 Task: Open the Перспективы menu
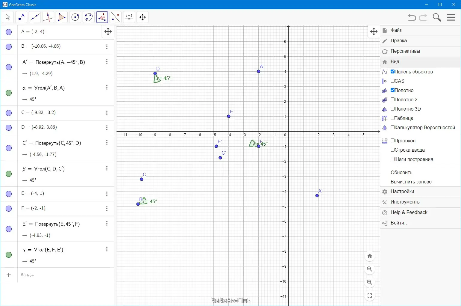point(420,51)
